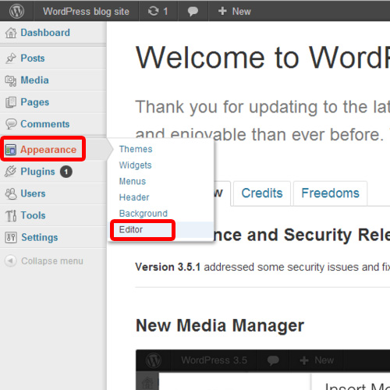This screenshot has height=390, width=390.
Task: Choose Menus from Appearance submenu
Action: (133, 181)
